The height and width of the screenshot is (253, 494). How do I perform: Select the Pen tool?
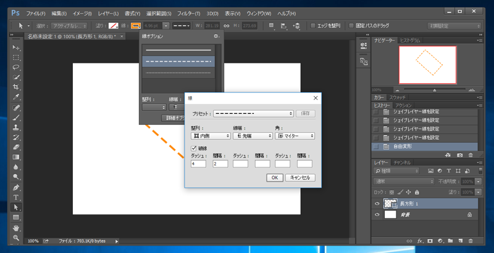(x=16, y=188)
